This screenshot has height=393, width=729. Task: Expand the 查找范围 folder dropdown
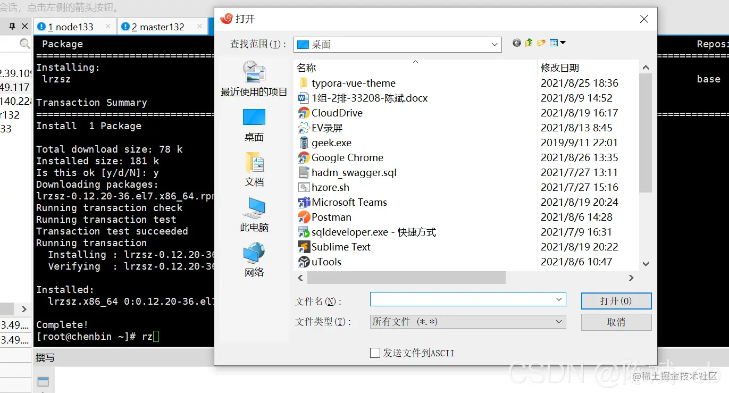click(495, 45)
